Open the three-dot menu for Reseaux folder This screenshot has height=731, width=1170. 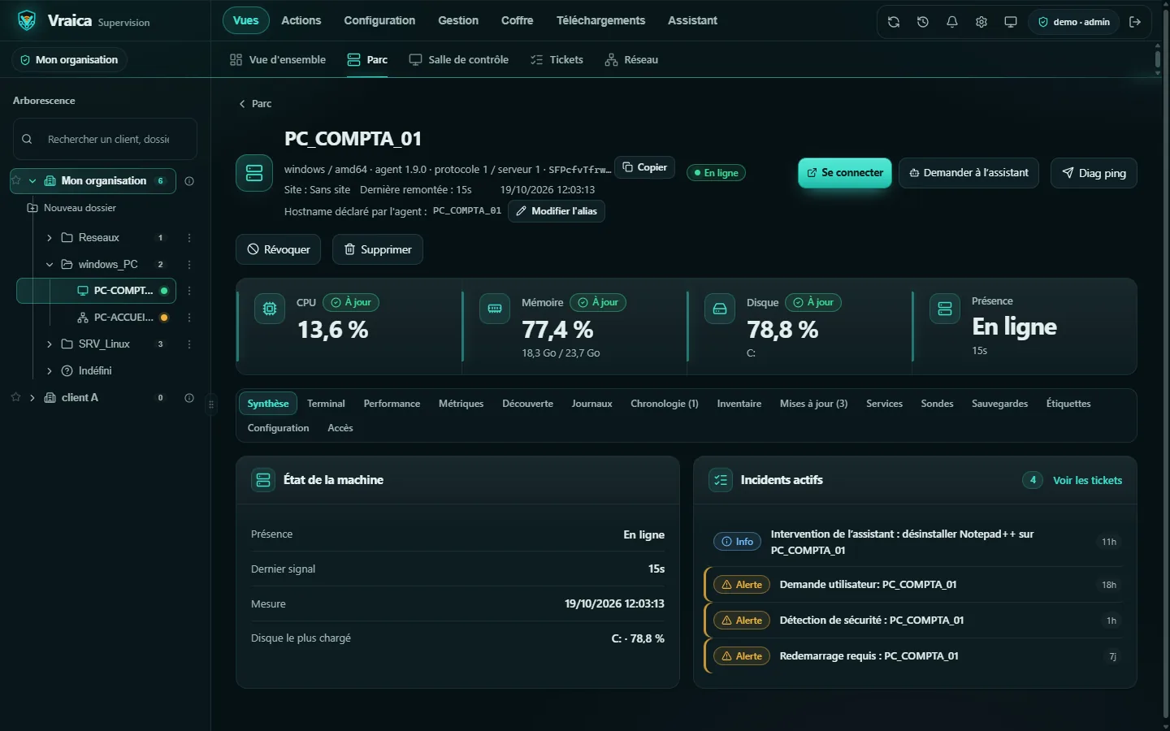point(189,238)
